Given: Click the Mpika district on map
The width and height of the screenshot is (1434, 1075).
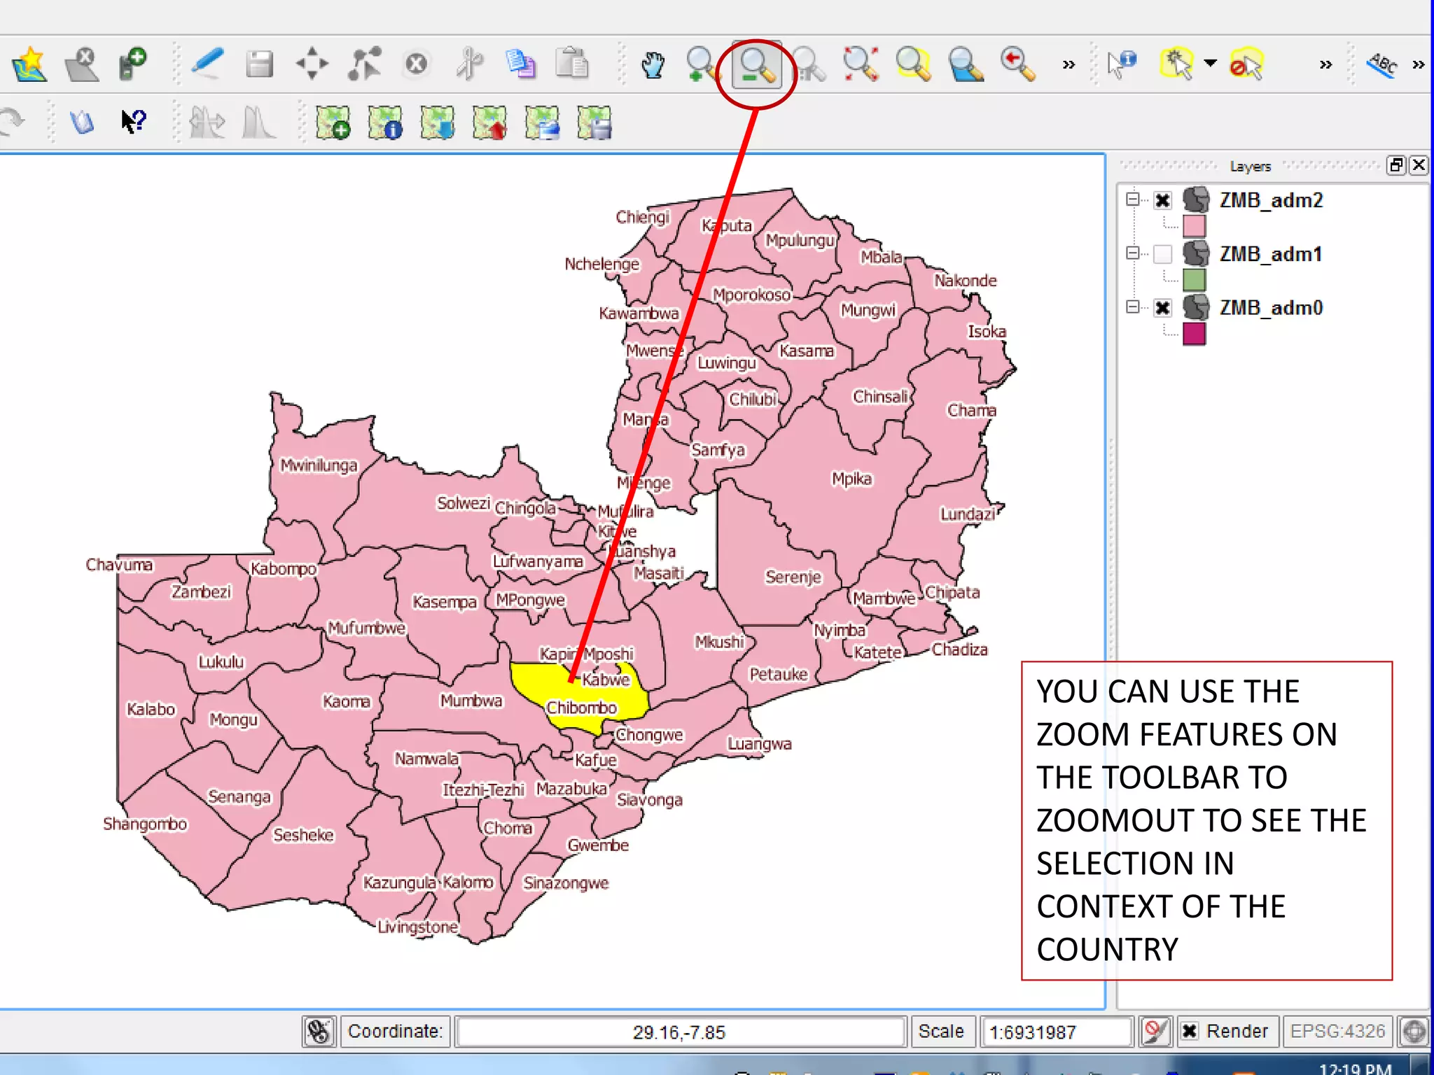Looking at the screenshot, I should point(851,479).
